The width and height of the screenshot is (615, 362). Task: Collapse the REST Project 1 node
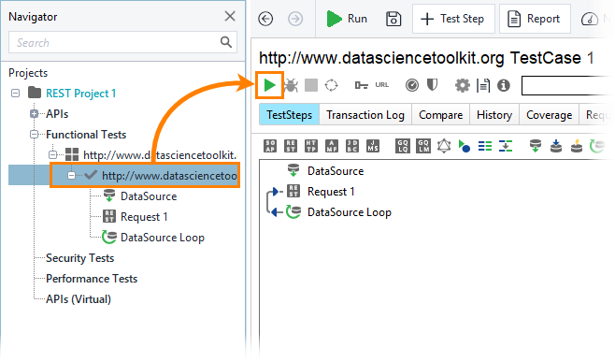pyautogui.click(x=15, y=94)
